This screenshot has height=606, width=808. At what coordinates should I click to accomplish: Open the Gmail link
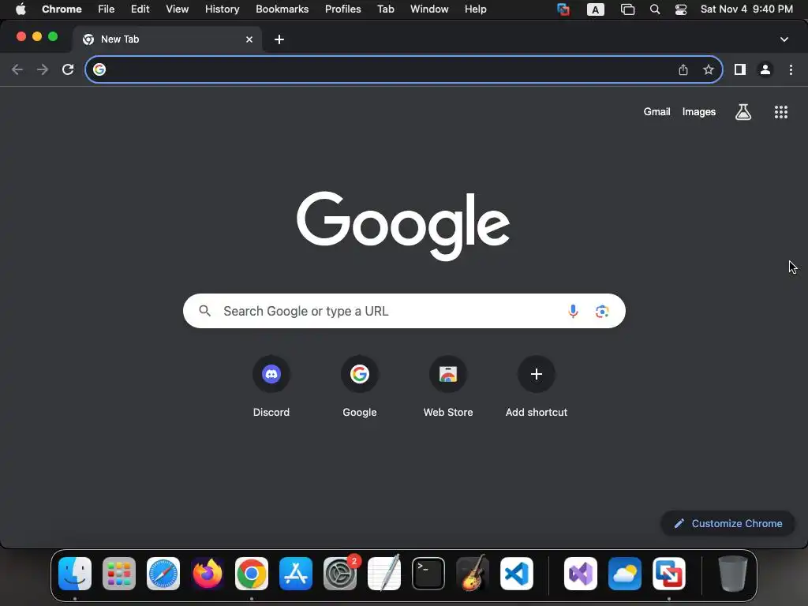pos(656,112)
